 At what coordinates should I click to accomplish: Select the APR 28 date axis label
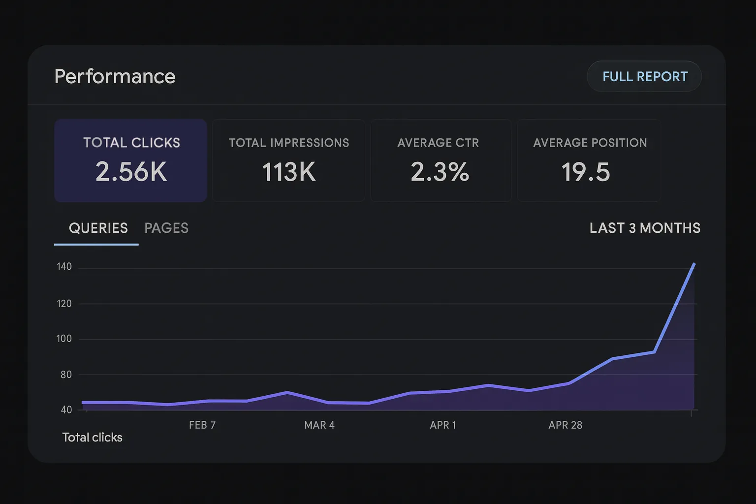pyautogui.click(x=566, y=425)
